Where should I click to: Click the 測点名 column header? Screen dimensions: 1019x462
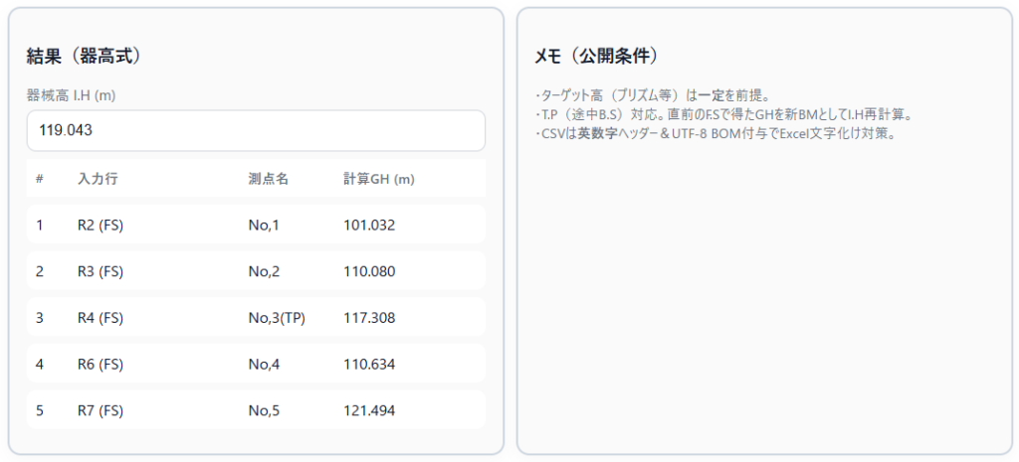pyautogui.click(x=268, y=179)
